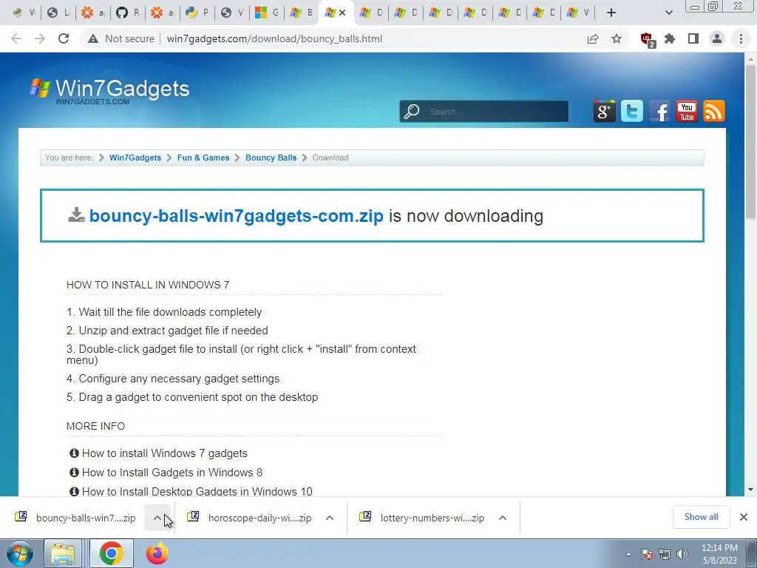
Task: Expand lottery-numbers download options chevron
Action: [503, 518]
